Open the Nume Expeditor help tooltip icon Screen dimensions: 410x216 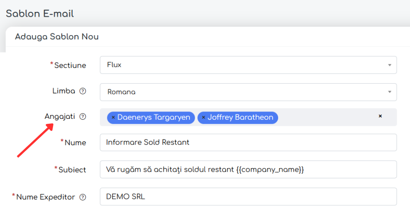tap(83, 197)
